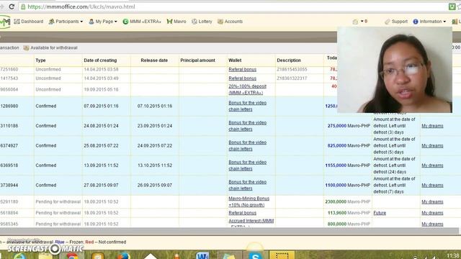
Task: Open the Mavro-Mining Bonus +10% link
Action: [x=249, y=201]
